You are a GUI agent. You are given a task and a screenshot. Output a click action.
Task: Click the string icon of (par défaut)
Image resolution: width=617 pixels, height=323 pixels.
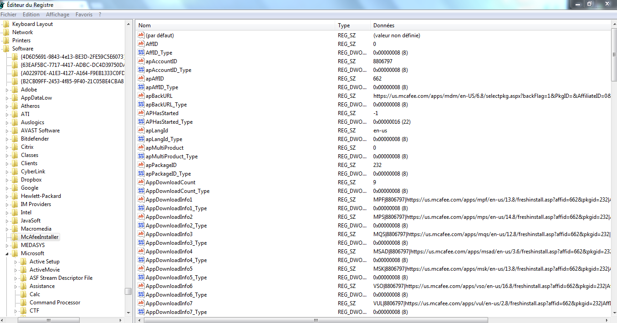tap(141, 35)
